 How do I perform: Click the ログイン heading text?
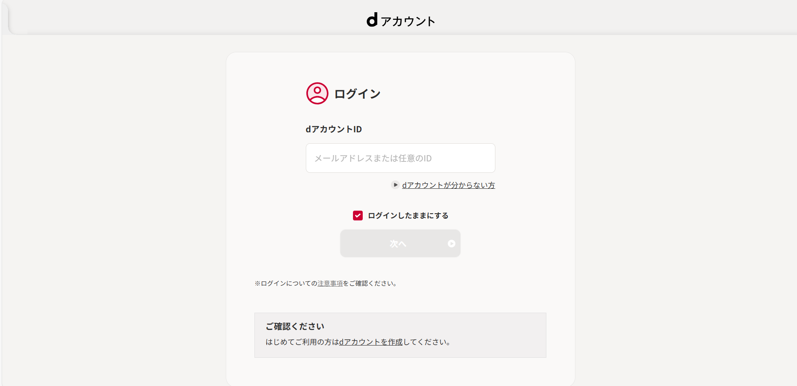click(357, 94)
